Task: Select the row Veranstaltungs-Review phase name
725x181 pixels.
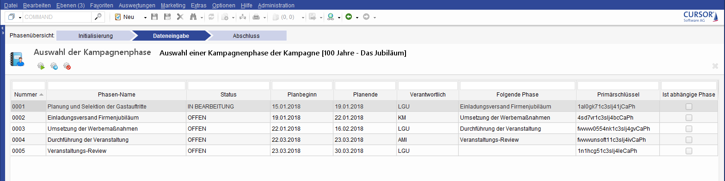Action: [x=117, y=151]
